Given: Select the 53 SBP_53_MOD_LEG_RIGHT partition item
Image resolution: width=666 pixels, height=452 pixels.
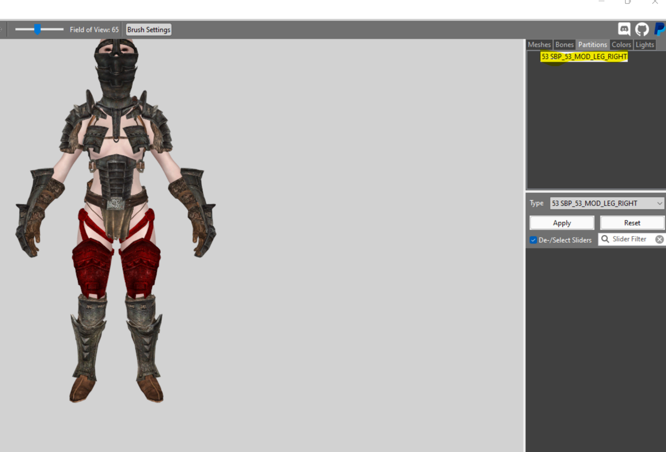Looking at the screenshot, I should (584, 56).
